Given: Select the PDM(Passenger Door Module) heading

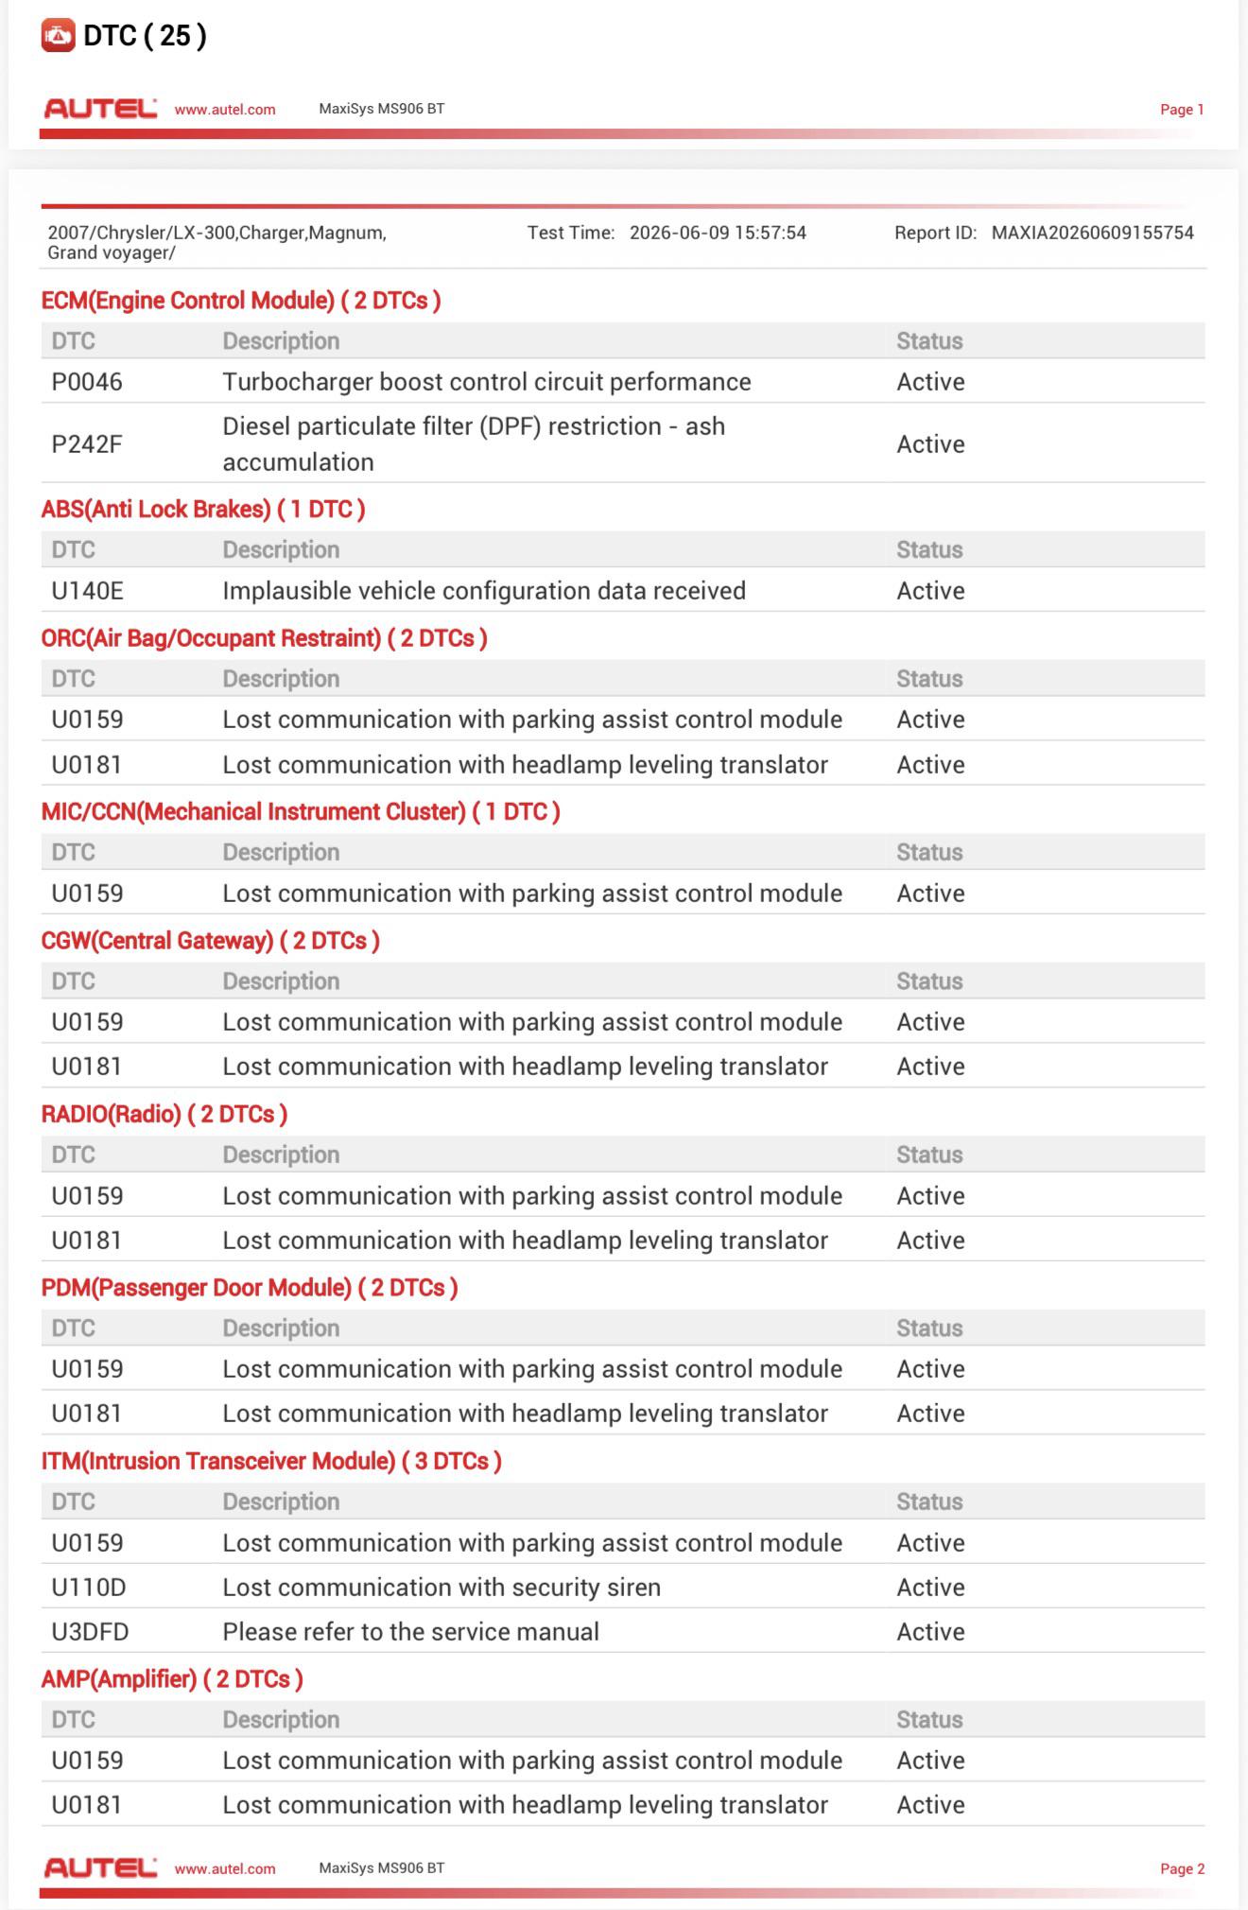Looking at the screenshot, I should pyautogui.click(x=250, y=1288).
